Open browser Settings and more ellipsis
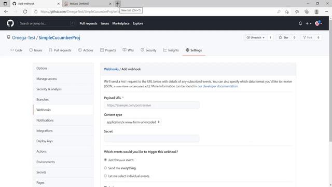 (326, 11)
